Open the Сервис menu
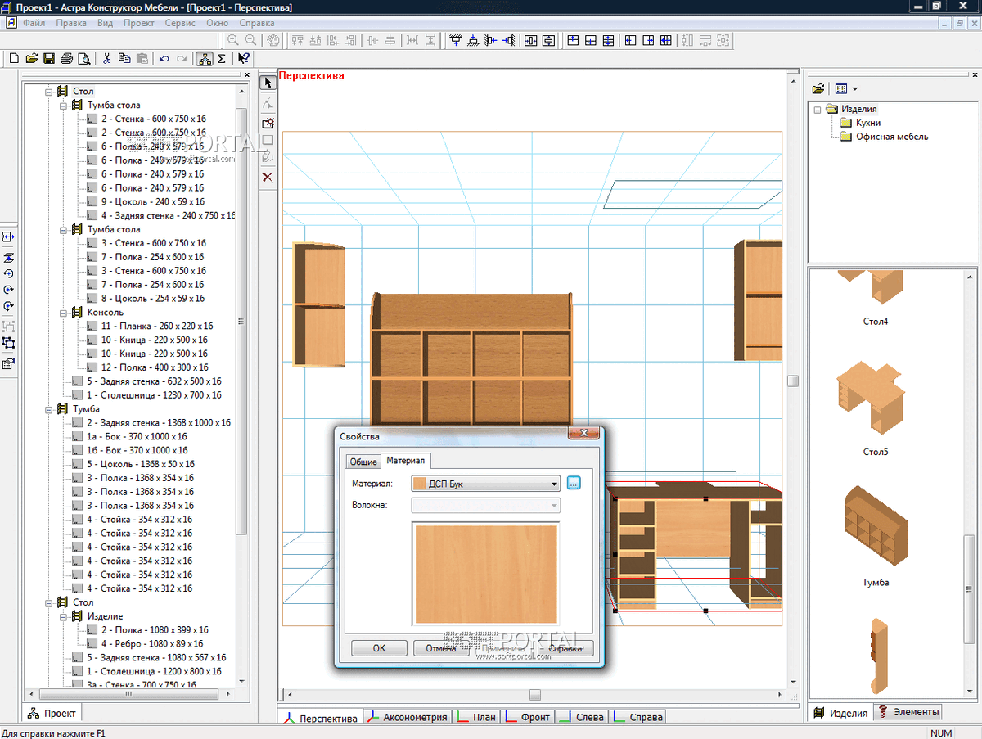Screen dimensions: 982x739 point(180,23)
